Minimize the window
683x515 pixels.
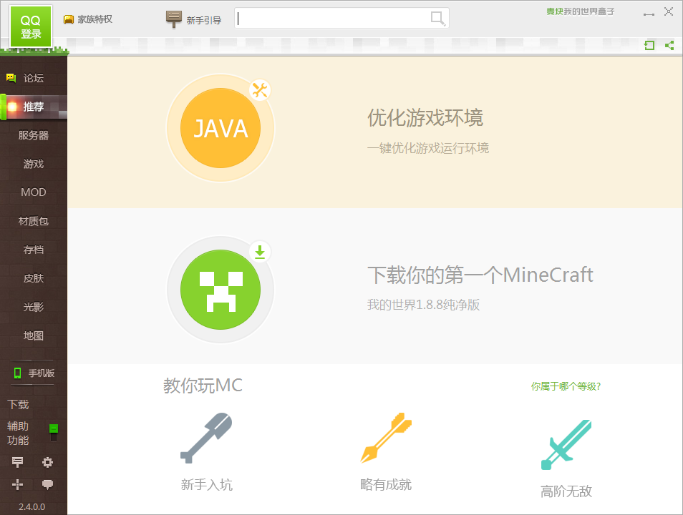(649, 14)
